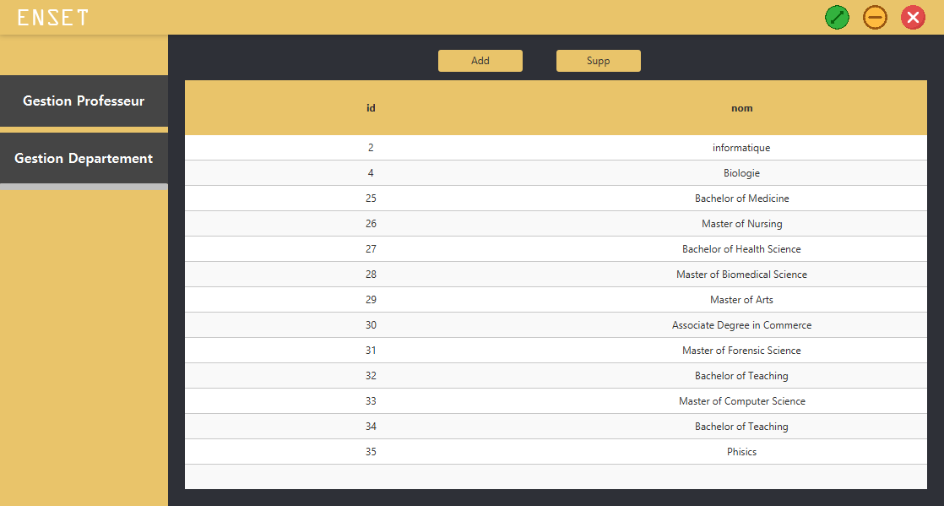Select the informatique department row
The width and height of the screenshot is (944, 506).
[x=556, y=148]
